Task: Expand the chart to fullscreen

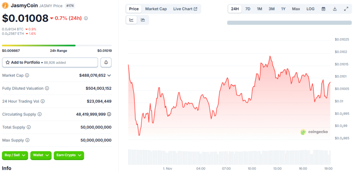Action: (x=346, y=9)
